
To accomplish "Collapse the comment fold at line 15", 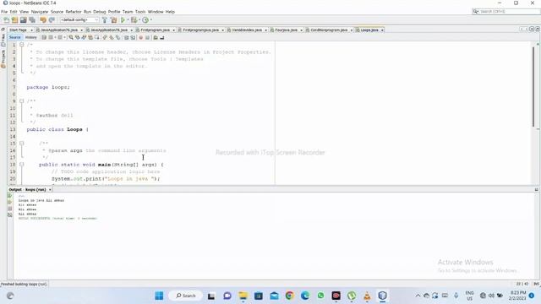I will 22,143.
